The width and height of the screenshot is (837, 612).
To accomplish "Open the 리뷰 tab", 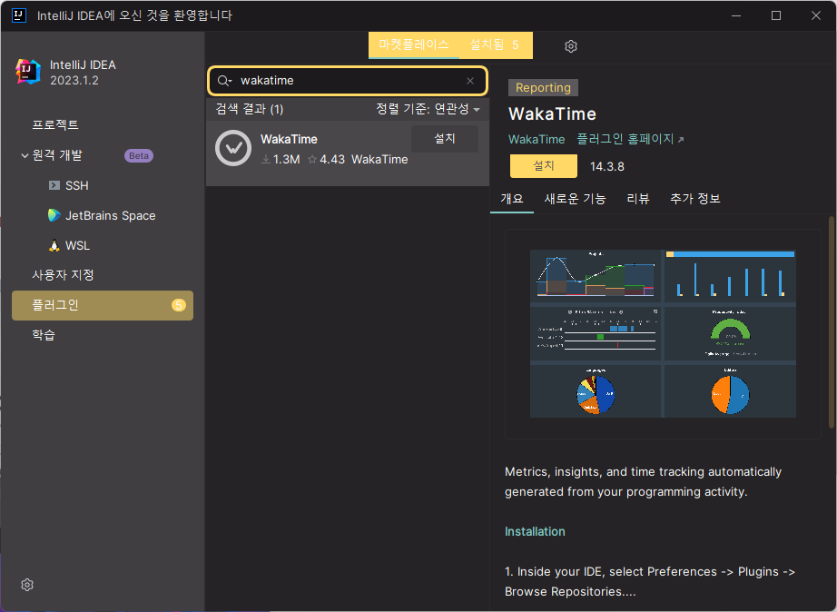I will tap(638, 199).
